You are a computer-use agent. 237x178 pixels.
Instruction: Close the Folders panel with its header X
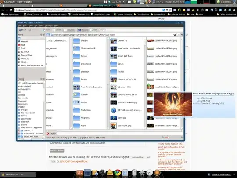coord(44,79)
